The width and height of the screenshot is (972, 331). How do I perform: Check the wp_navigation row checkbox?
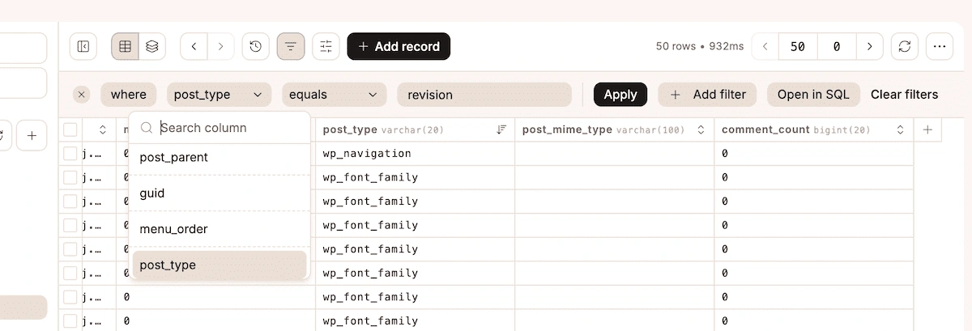click(x=70, y=154)
